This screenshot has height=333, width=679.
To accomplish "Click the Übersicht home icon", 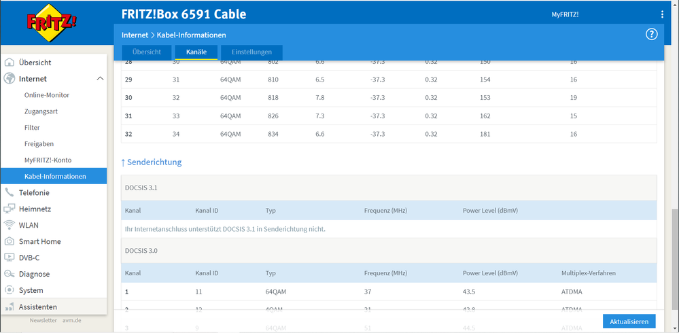I will point(10,63).
